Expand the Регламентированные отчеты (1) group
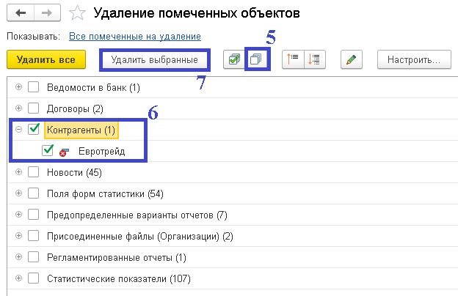Image resolution: width=458 pixels, height=296 pixels. (x=18, y=257)
